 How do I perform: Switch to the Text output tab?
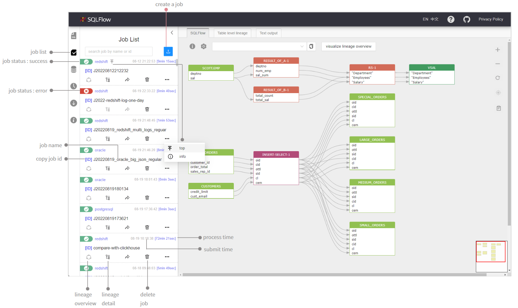pos(269,33)
